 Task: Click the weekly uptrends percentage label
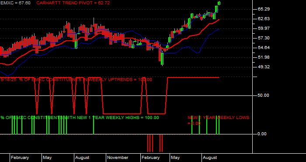76,80
